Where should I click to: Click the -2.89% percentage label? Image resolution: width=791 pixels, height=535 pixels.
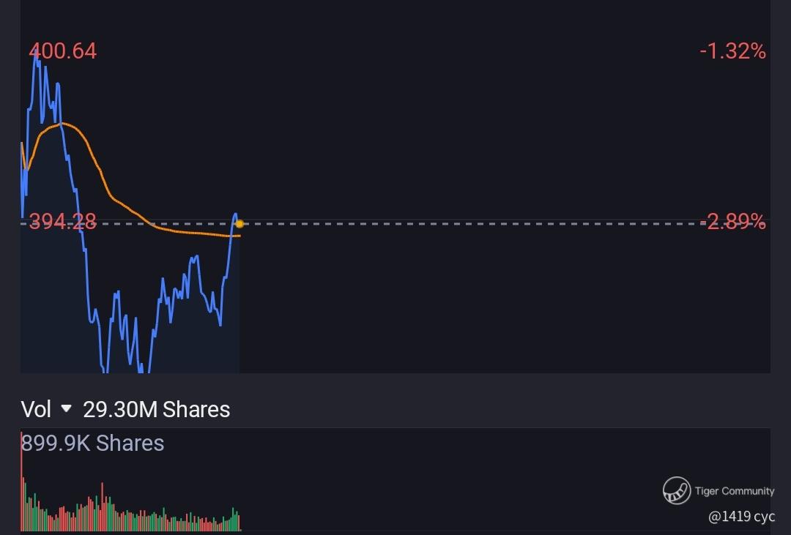click(x=732, y=221)
